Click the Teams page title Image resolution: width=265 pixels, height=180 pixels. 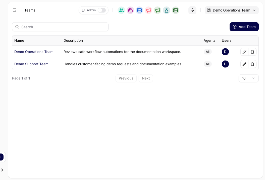[30, 10]
